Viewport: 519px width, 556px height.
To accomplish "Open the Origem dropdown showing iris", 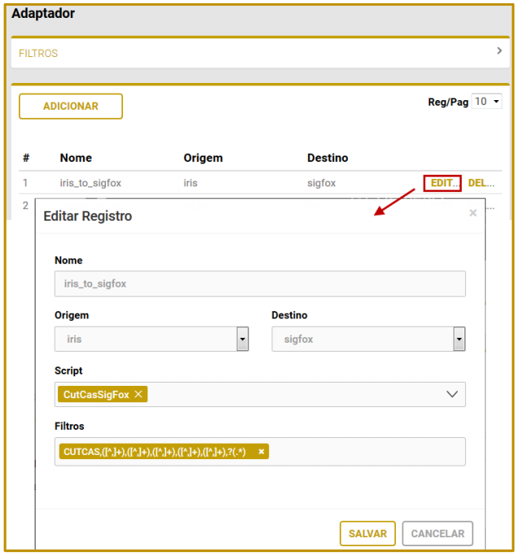I will click(x=242, y=339).
